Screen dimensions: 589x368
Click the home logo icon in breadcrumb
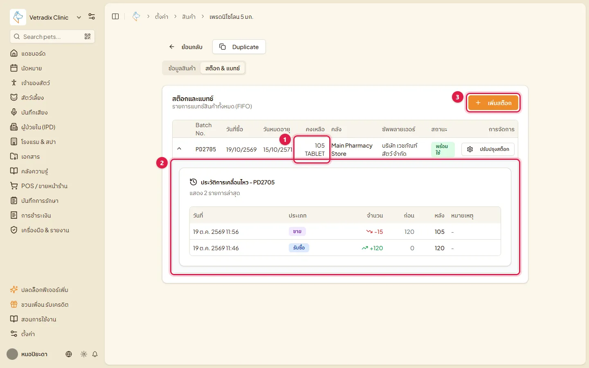(136, 16)
